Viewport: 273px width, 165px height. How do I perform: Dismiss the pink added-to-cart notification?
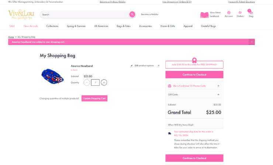[252, 42]
